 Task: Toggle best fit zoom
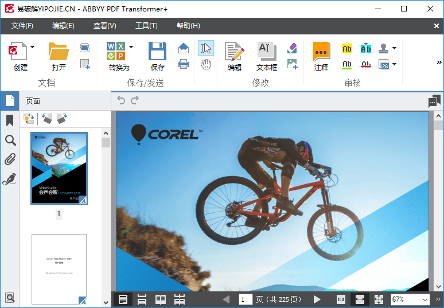pyautogui.click(x=379, y=299)
